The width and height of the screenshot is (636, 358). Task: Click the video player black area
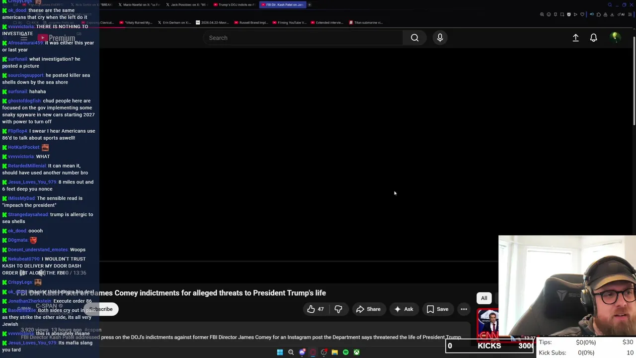(x=298, y=154)
